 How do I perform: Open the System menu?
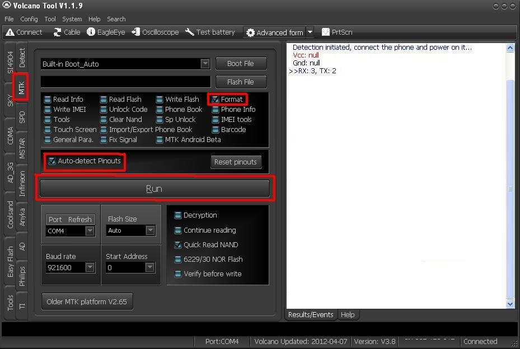pos(72,19)
